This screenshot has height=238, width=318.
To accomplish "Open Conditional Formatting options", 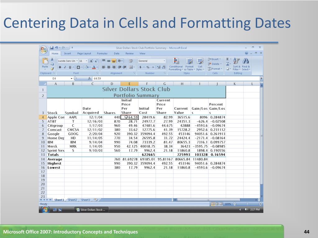I will pyautogui.click(x=176, y=64).
